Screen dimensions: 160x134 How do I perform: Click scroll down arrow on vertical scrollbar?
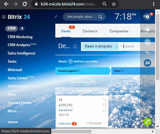click(x=158, y=127)
